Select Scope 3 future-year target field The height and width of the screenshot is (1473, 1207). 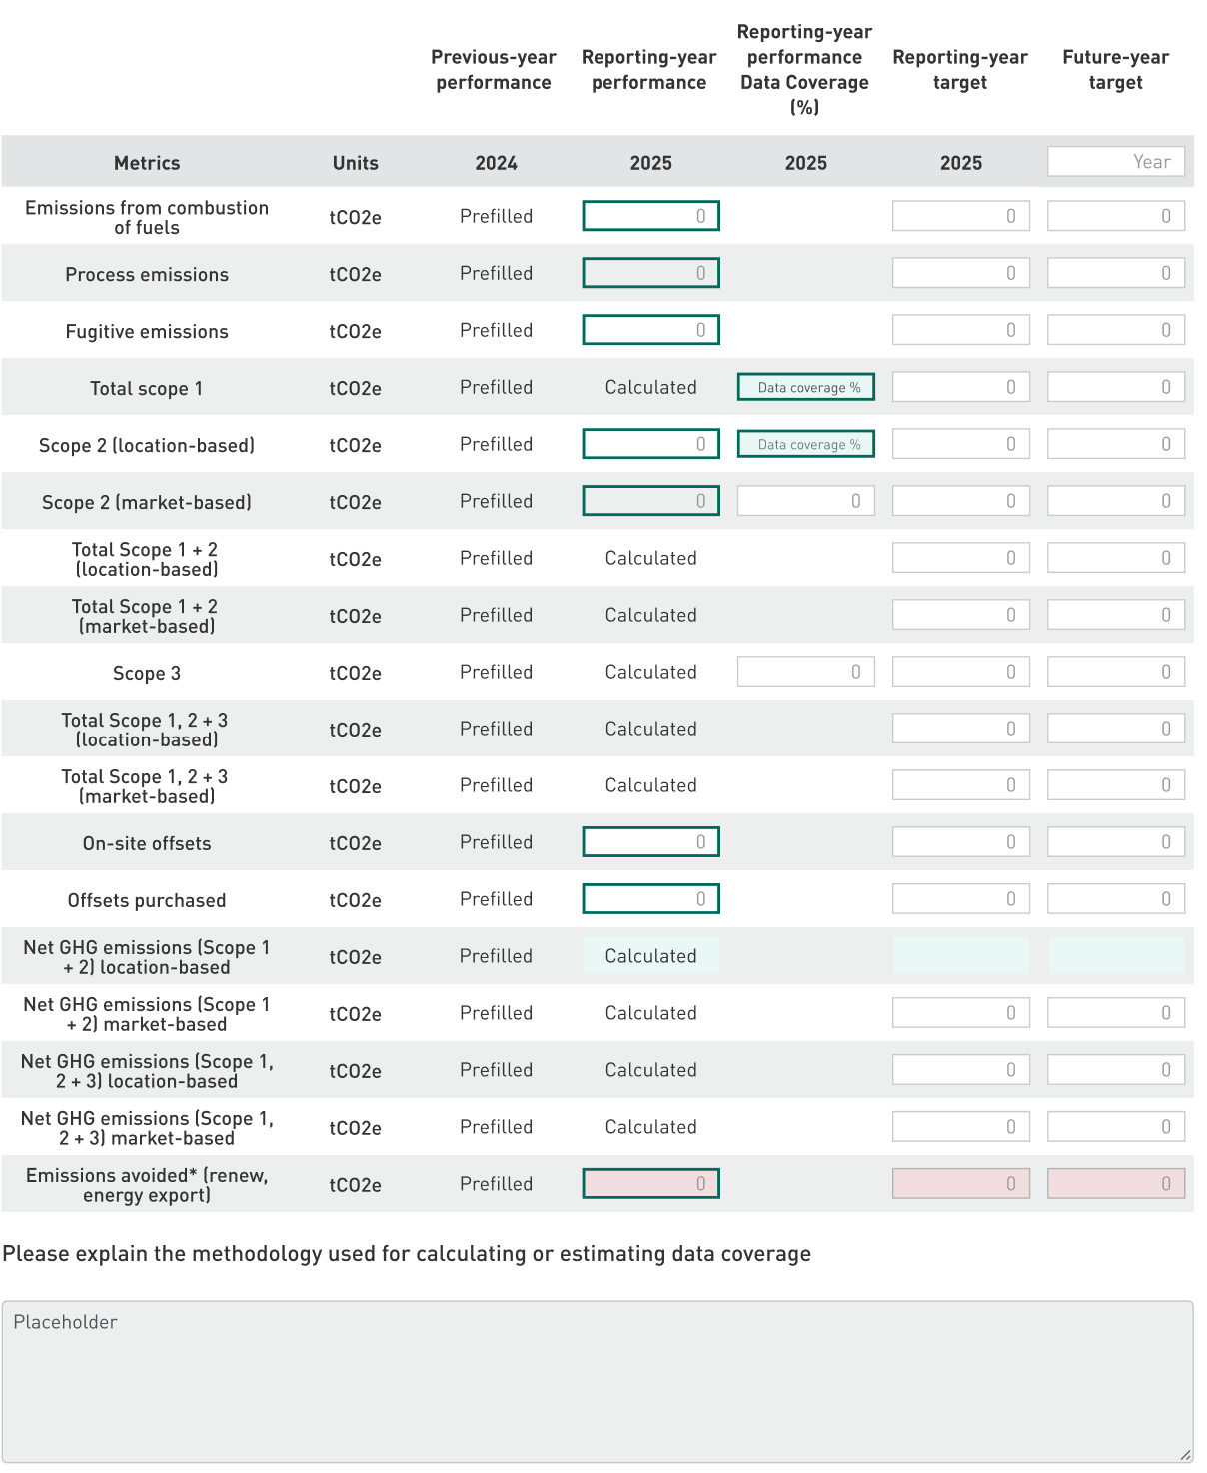click(1115, 672)
